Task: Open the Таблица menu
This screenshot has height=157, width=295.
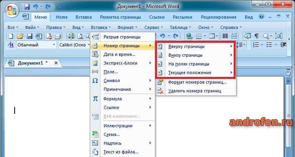Action: (180, 27)
